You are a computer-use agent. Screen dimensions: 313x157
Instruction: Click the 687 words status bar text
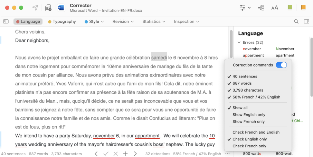pyautogui.click(x=38, y=154)
